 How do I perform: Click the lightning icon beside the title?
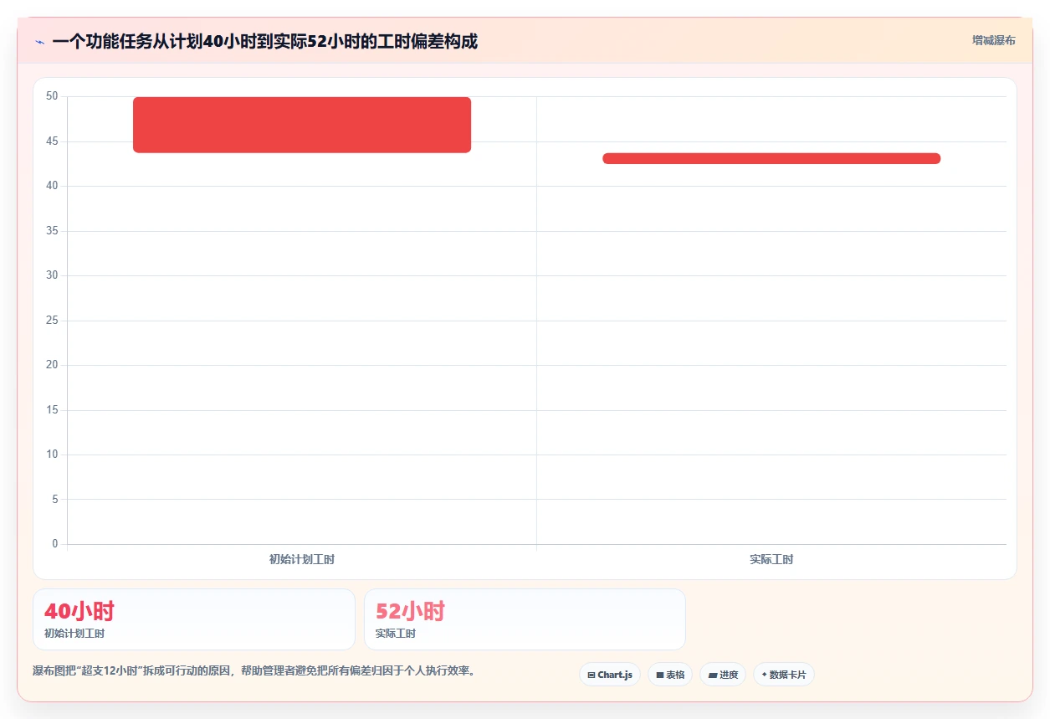(x=40, y=42)
